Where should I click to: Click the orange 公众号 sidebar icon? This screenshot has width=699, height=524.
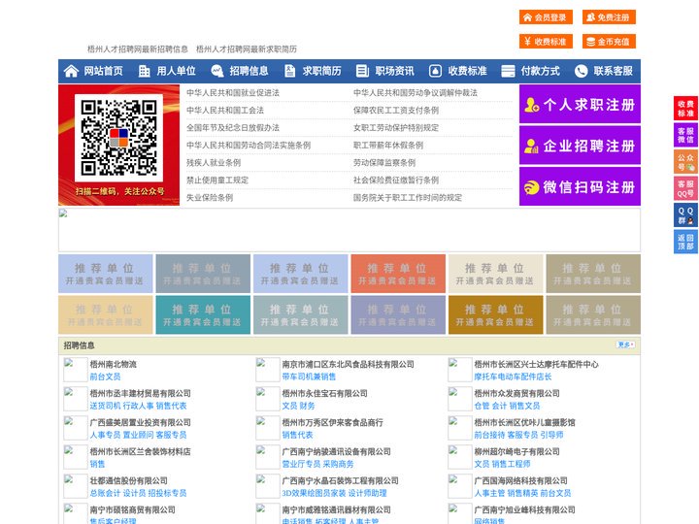click(x=685, y=162)
